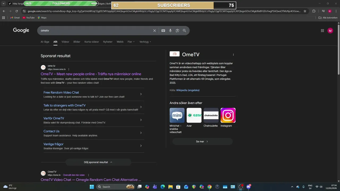Screen dimensions: 340x191
Task: Open the Chrome tab search dropdown arrow
Action: 3,3
